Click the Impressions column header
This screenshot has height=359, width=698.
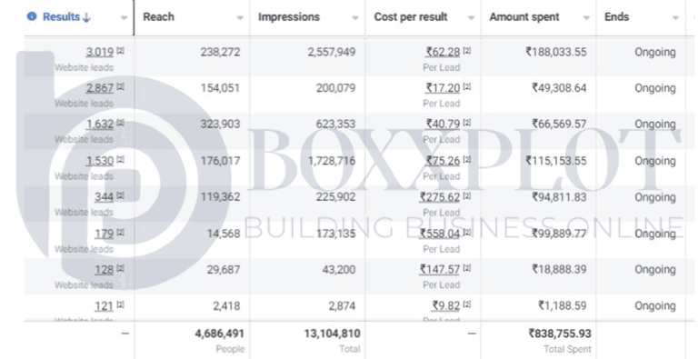289,17
